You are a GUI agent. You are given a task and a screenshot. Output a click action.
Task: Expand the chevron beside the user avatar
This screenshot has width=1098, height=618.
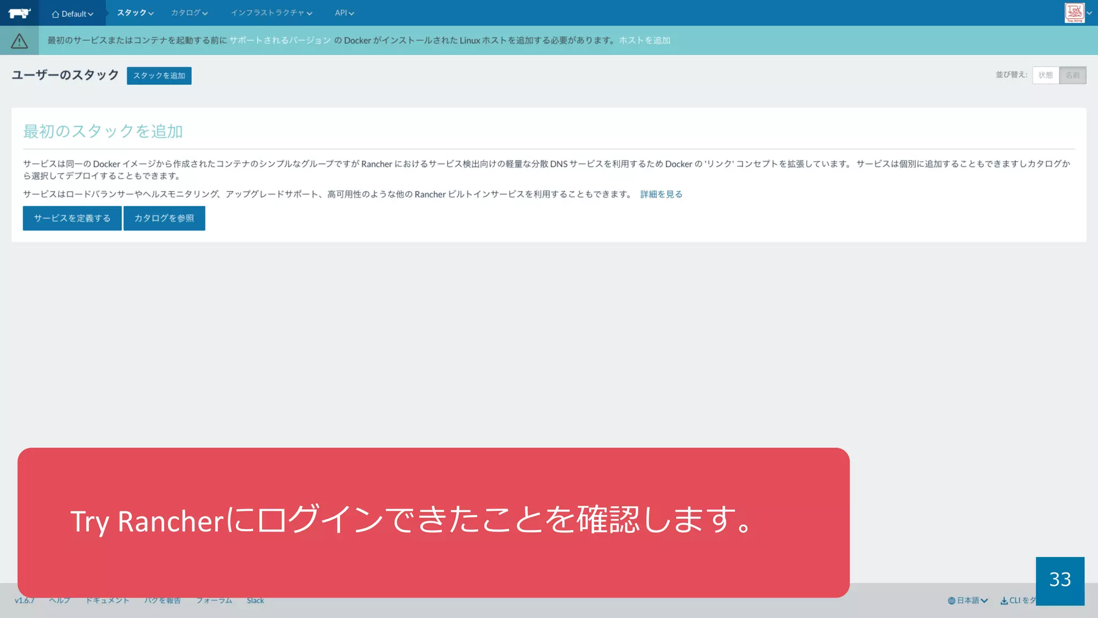[1089, 13]
